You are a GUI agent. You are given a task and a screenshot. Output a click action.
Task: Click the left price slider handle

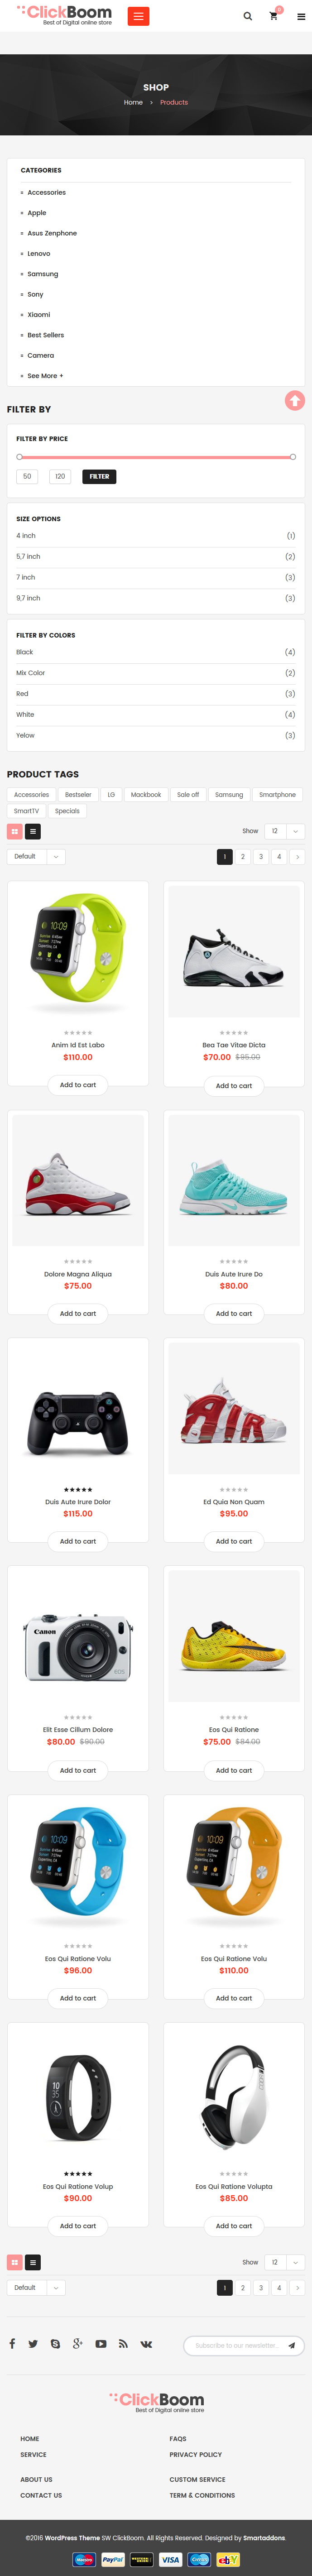click(x=19, y=457)
